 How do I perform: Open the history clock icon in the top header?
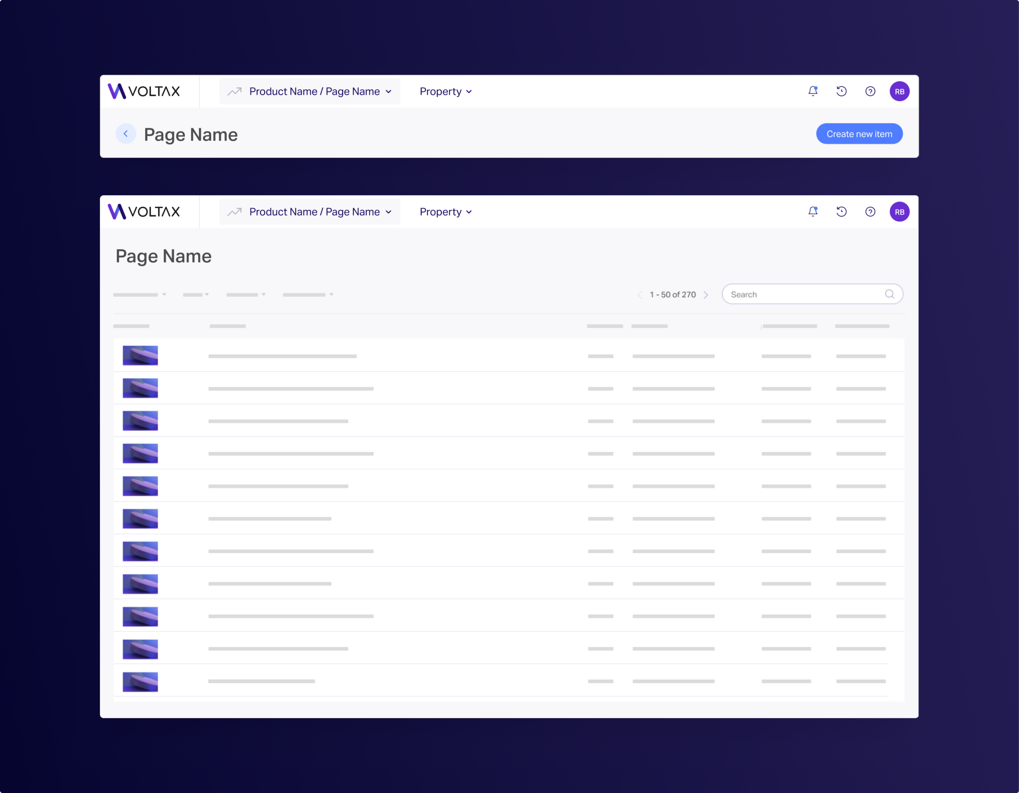pyautogui.click(x=841, y=91)
